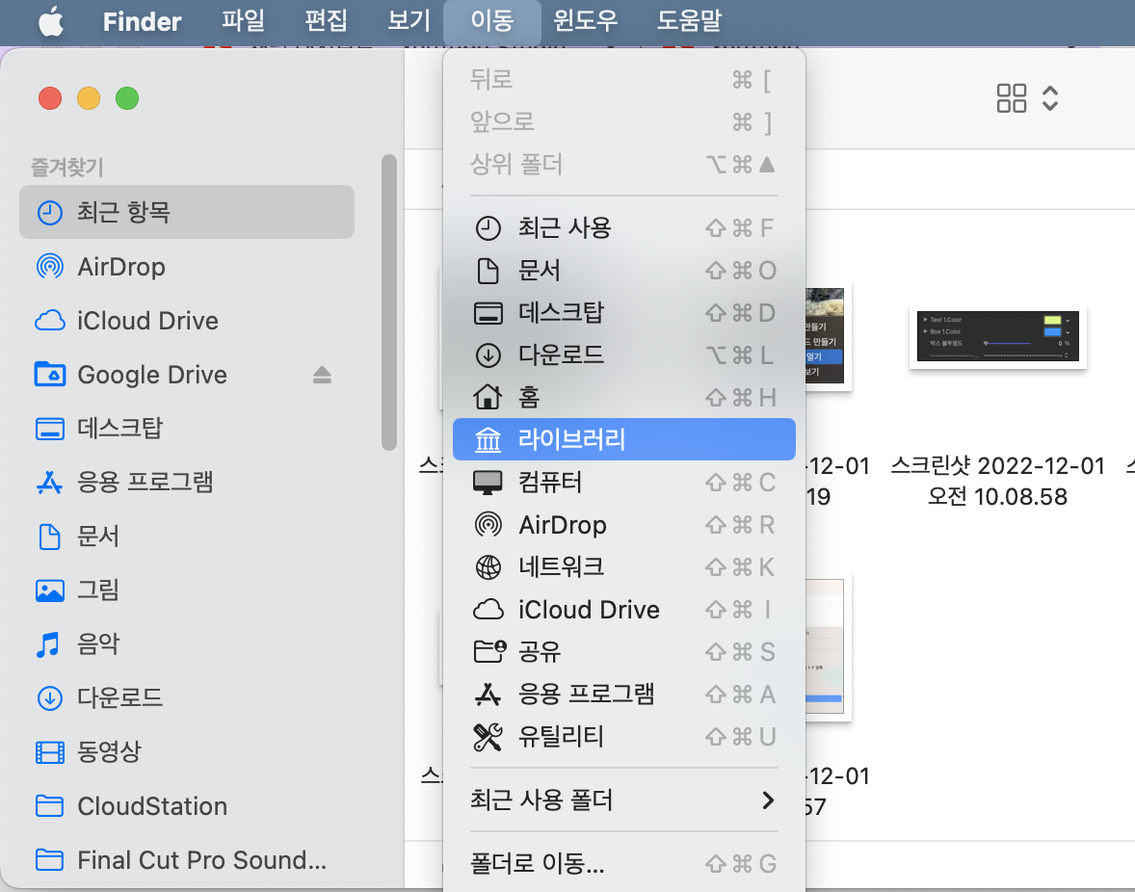Click AirDrop icon in the sidebar
The height and width of the screenshot is (892, 1135).
(50, 267)
